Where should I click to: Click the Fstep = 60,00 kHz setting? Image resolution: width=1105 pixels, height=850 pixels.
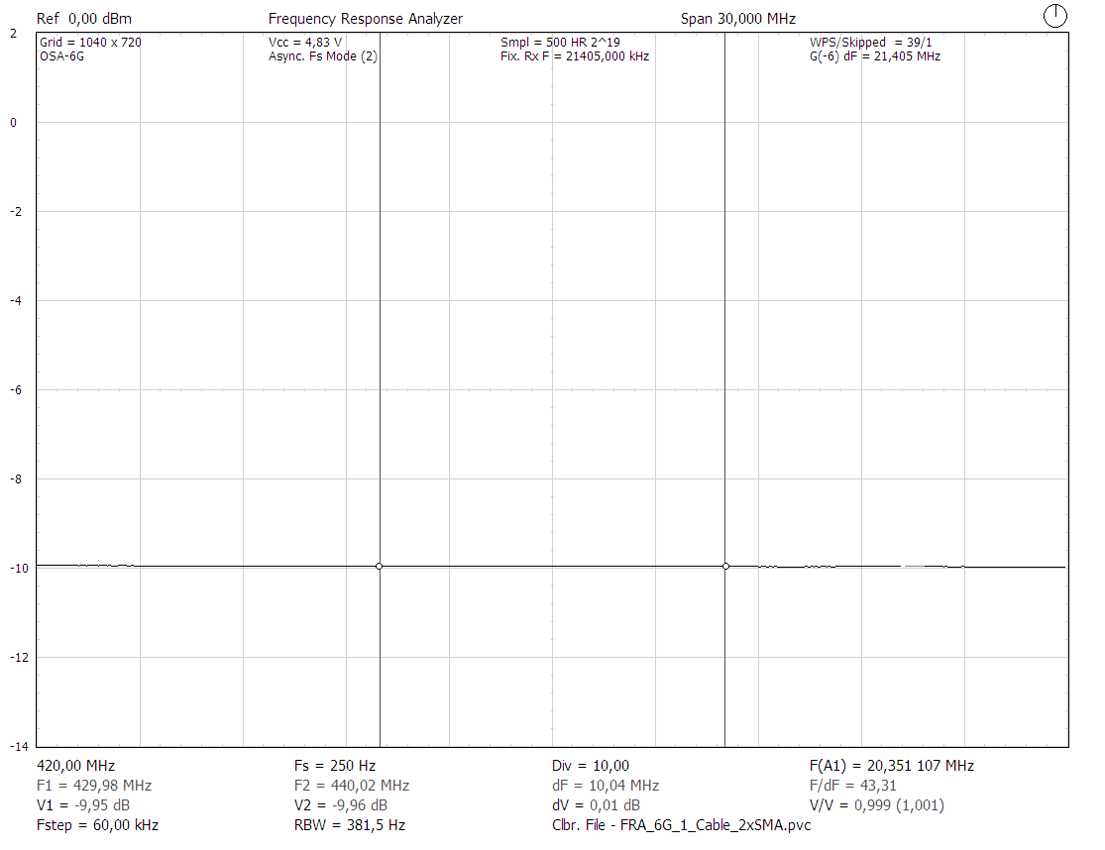(96, 825)
